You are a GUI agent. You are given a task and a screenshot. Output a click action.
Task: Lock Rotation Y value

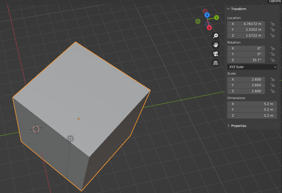pos(272,54)
